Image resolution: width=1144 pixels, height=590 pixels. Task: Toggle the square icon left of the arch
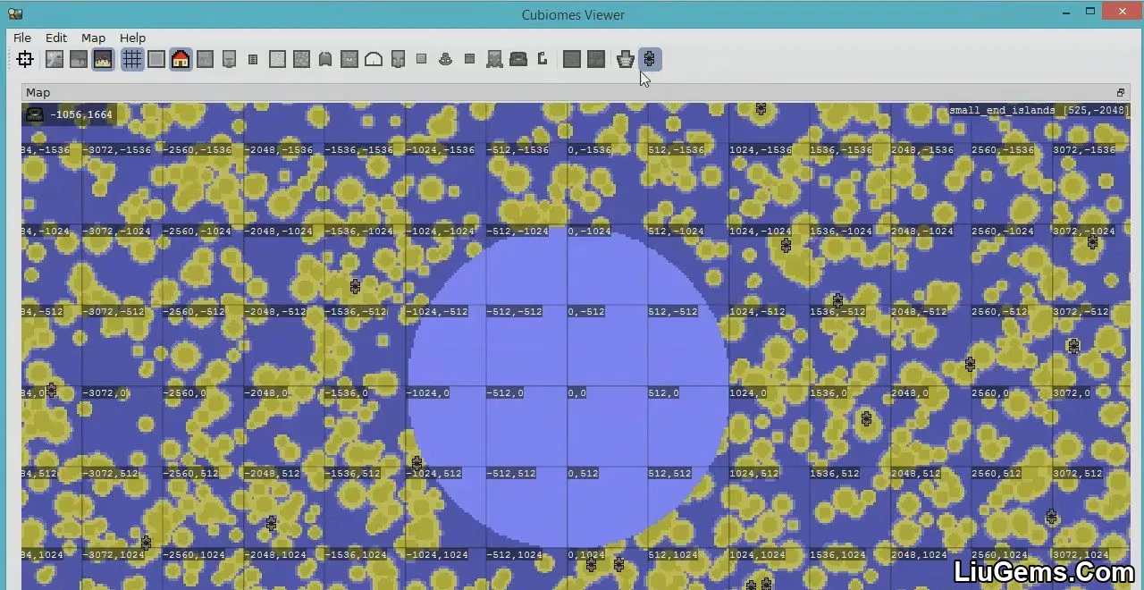(x=349, y=60)
